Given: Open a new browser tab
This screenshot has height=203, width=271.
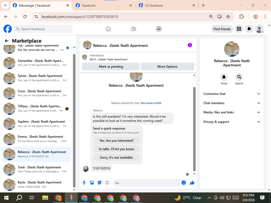Looking at the screenshot, I should point(203,5).
